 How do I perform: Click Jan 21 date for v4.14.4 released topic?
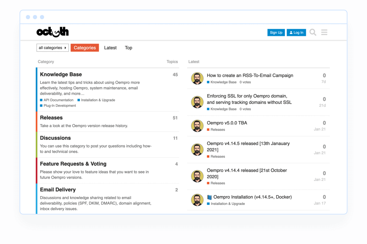(x=320, y=180)
